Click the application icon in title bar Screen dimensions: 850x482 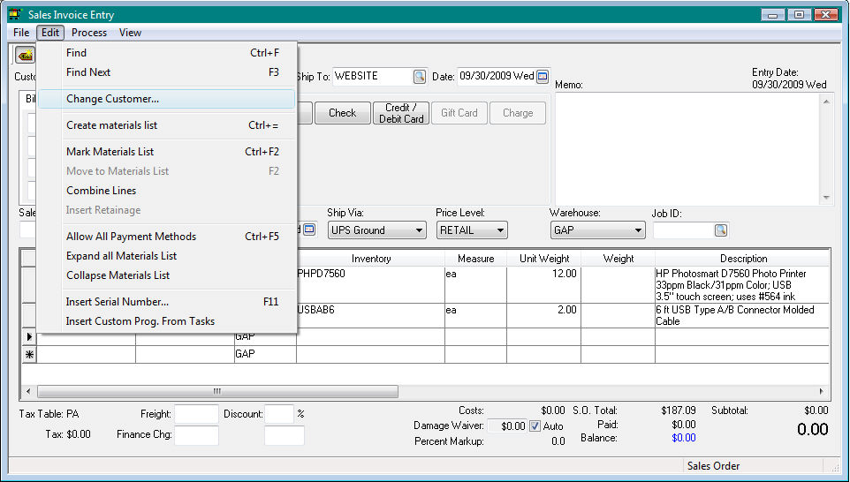[14, 15]
